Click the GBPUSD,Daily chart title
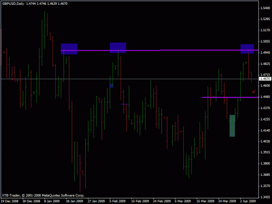The image size is (272, 204). (13, 3)
